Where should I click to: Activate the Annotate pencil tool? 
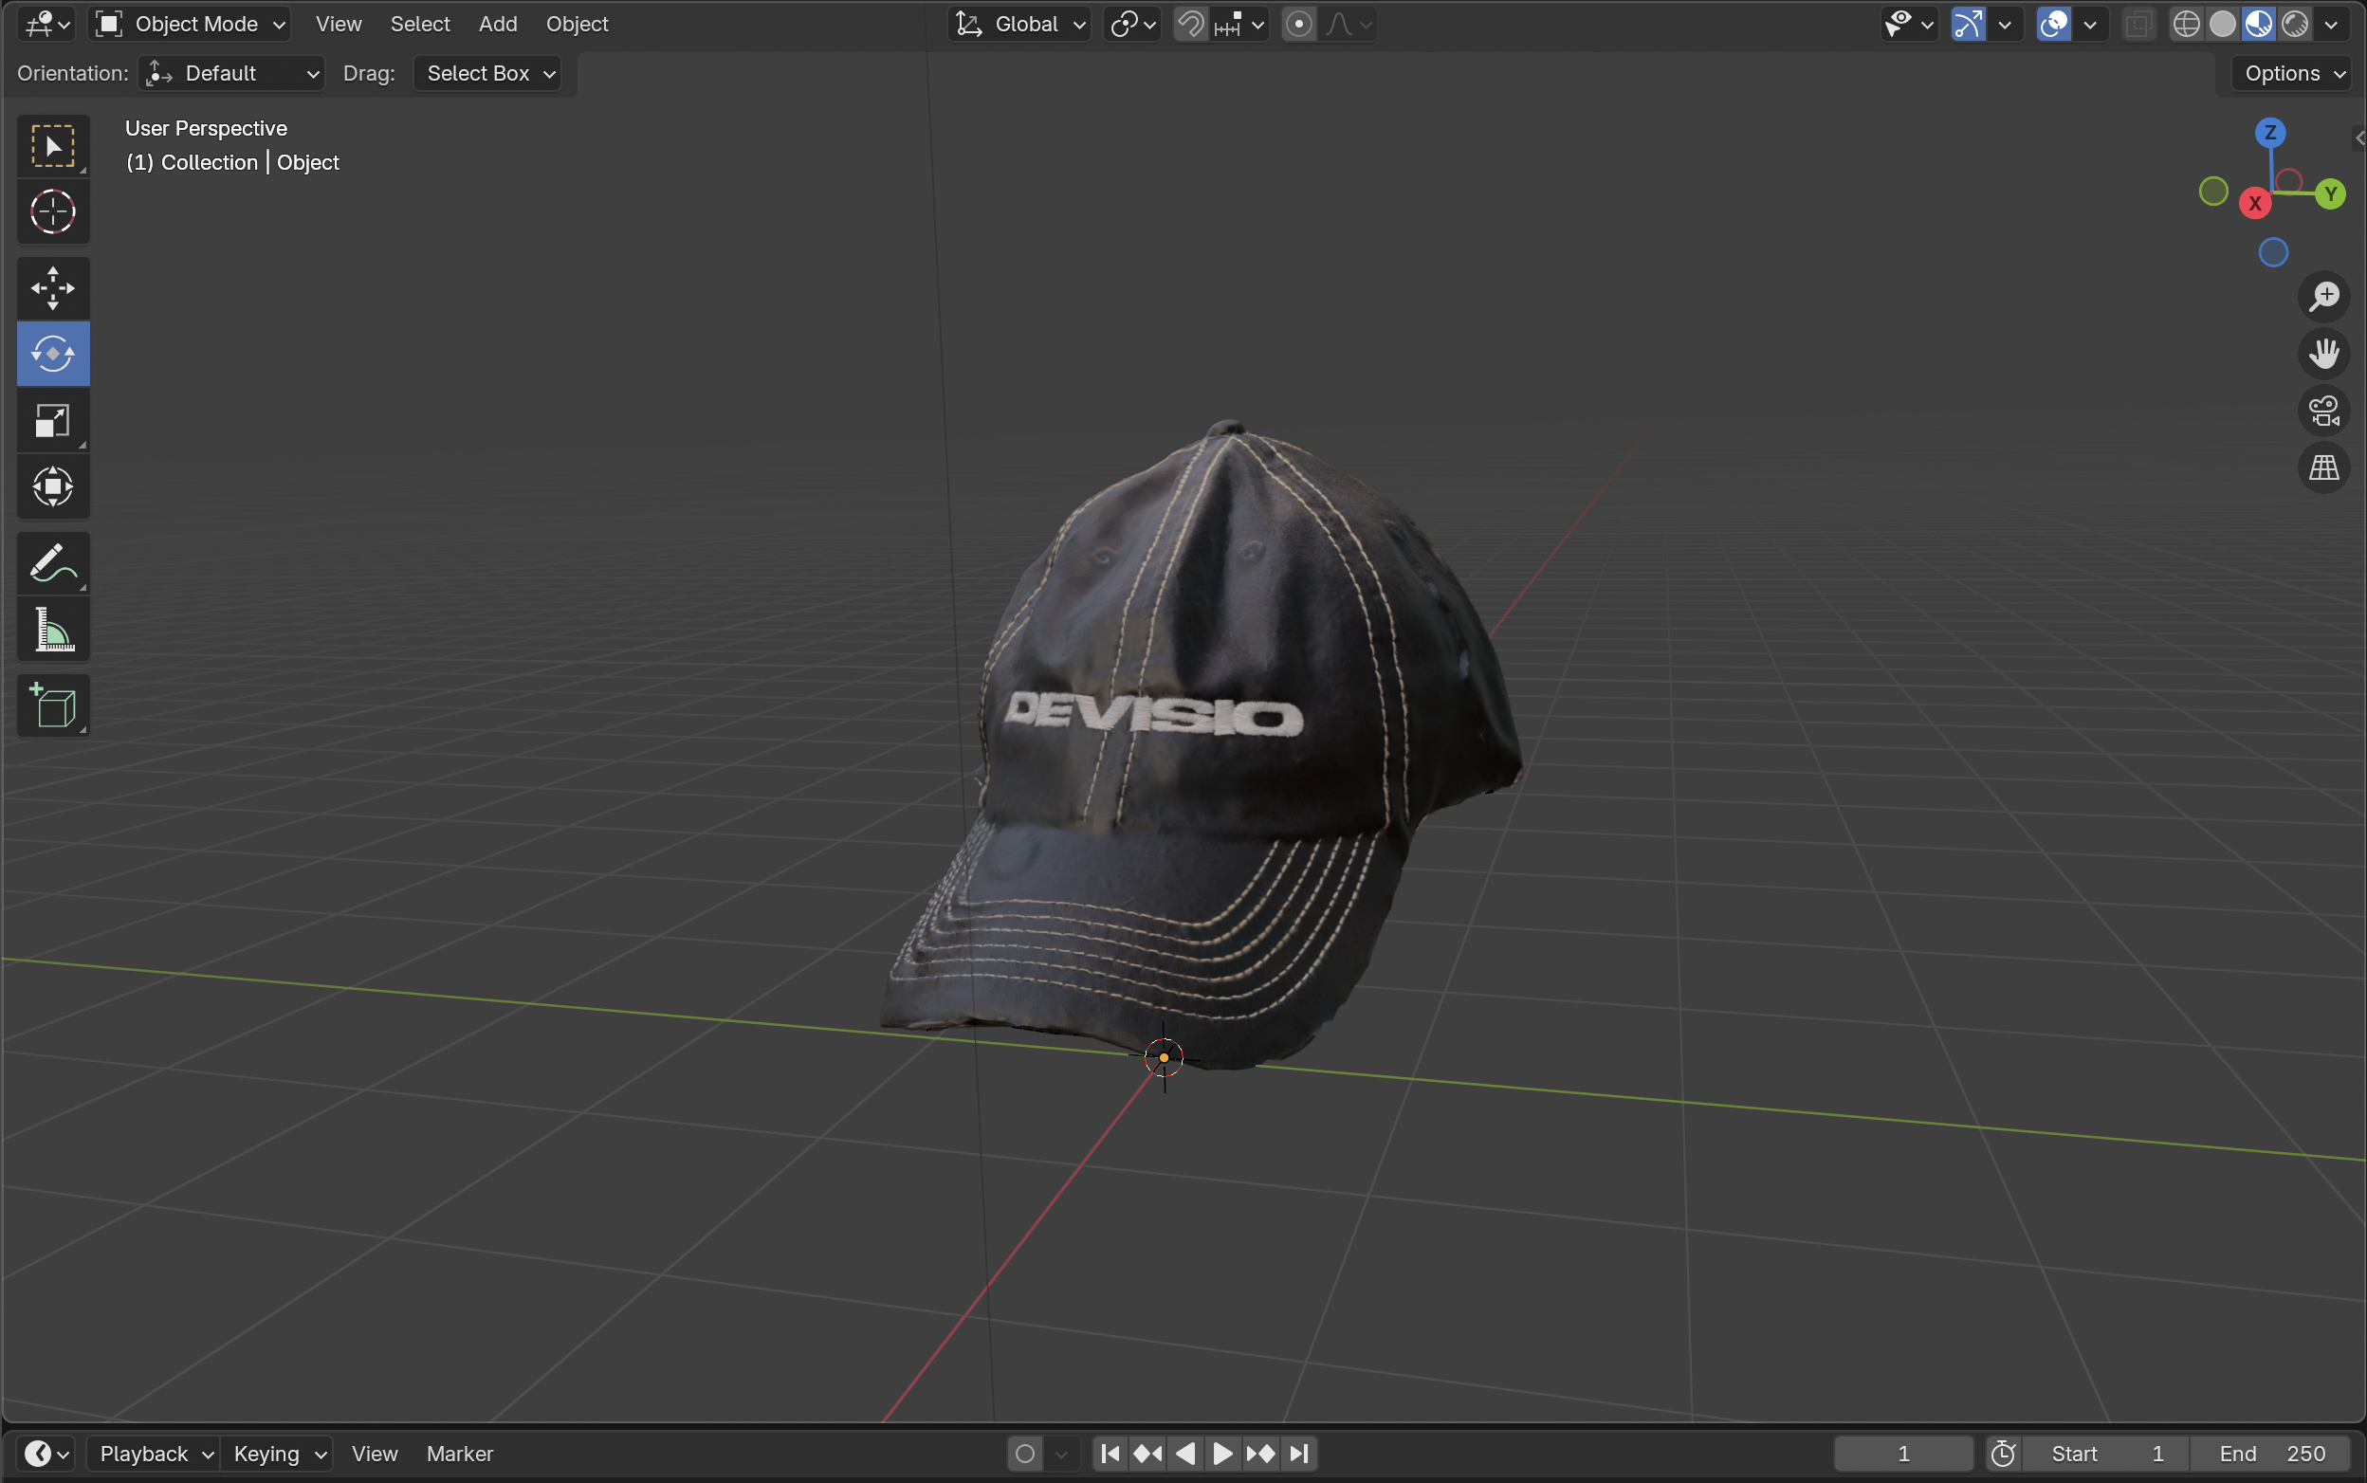click(x=53, y=564)
